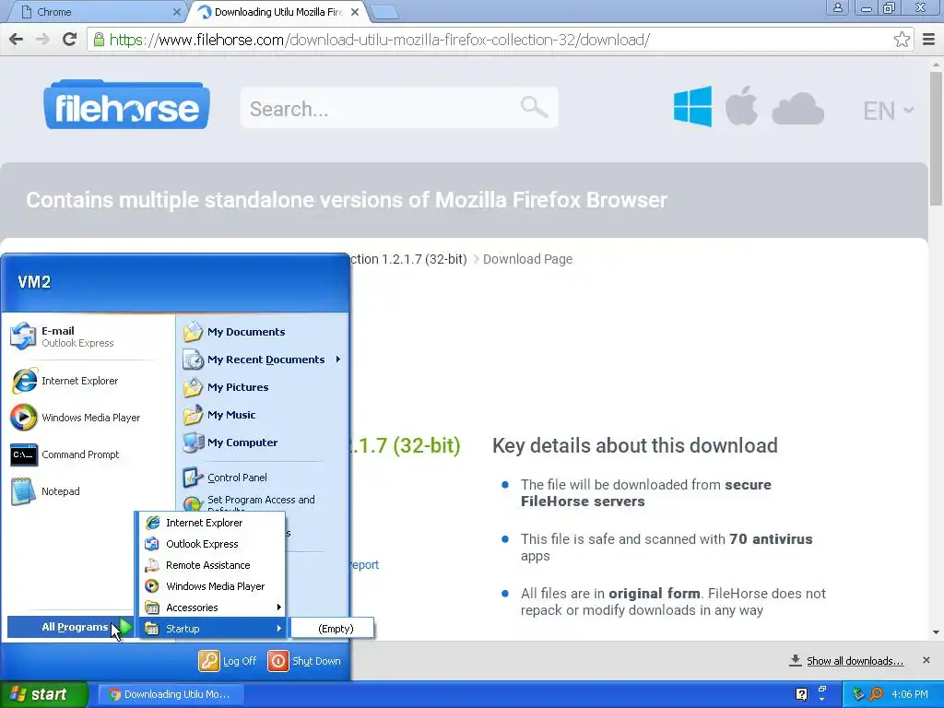Screen dimensions: 944x708
Task: Close the downloads bar
Action: pos(926,660)
